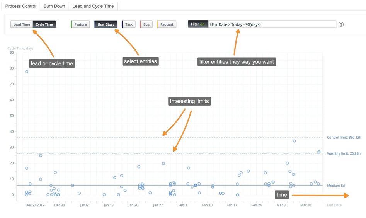Toggle the User Story entity filter
Image resolution: width=366 pixels, height=218 pixels.
106,24
